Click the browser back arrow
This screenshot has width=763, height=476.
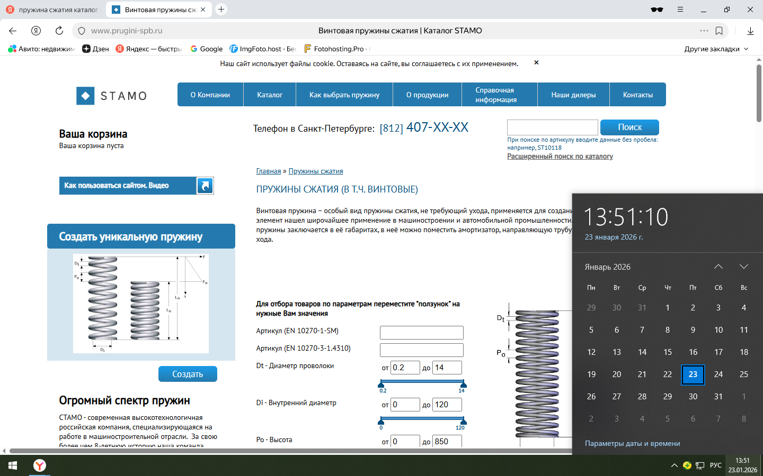(13, 31)
